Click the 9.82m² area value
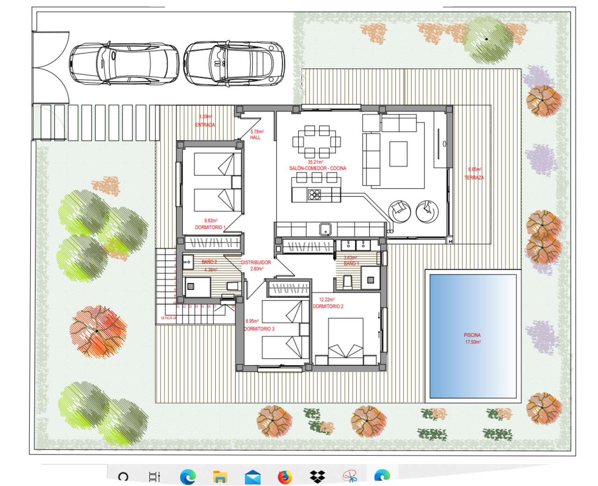 click(211, 220)
